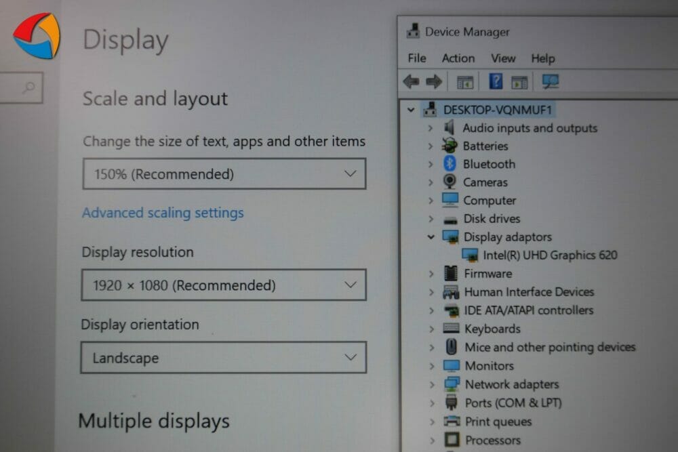Open the 150% (Recommended) scaling dropdown
The image size is (678, 452).
tap(224, 173)
